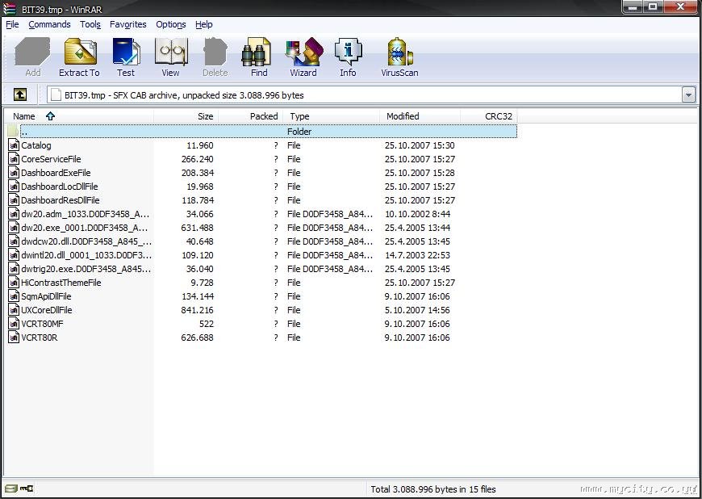Launch the Find files tool
Image resolution: width=702 pixels, height=499 pixels.
pyautogui.click(x=258, y=57)
